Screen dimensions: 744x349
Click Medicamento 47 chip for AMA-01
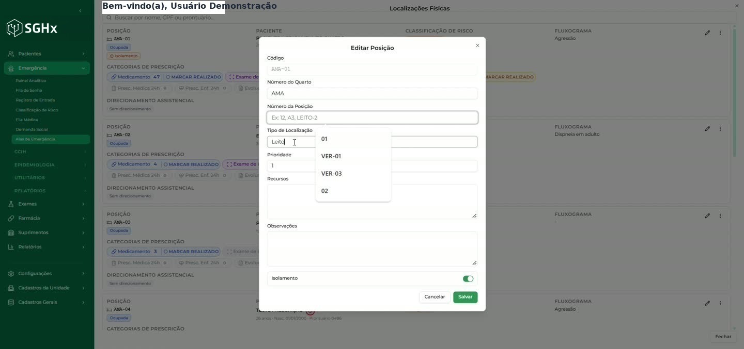point(135,77)
